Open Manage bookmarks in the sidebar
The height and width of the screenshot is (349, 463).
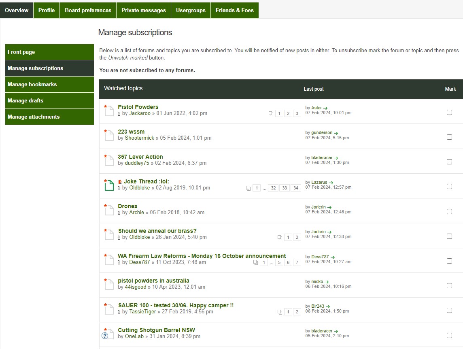tap(49, 84)
